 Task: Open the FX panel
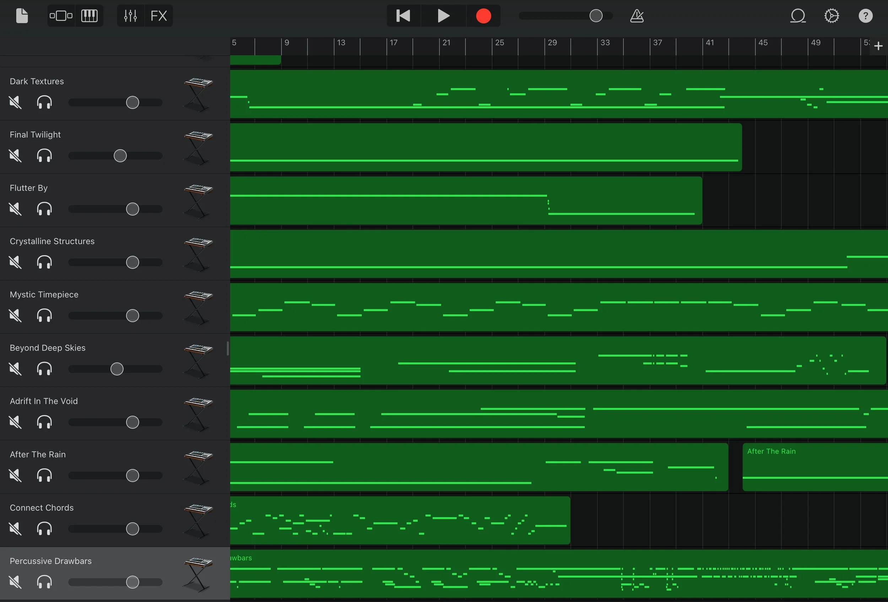159,16
